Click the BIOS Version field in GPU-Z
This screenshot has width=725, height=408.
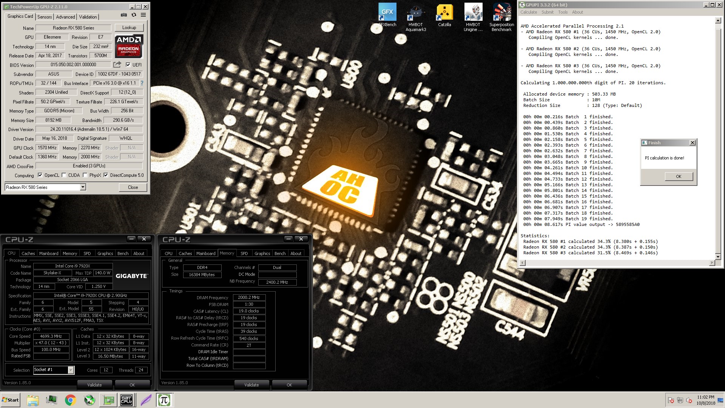click(x=74, y=65)
